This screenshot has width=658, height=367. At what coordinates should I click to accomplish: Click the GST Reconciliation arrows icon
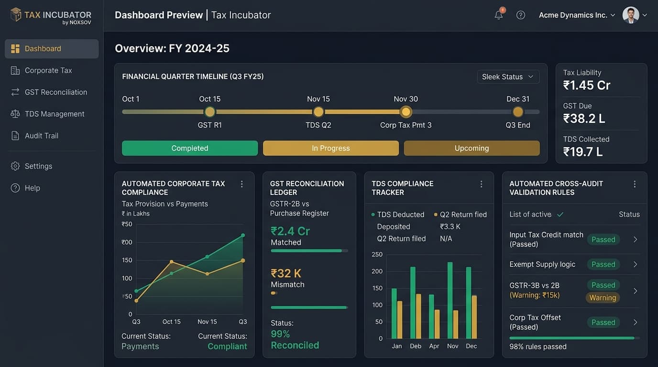point(15,92)
